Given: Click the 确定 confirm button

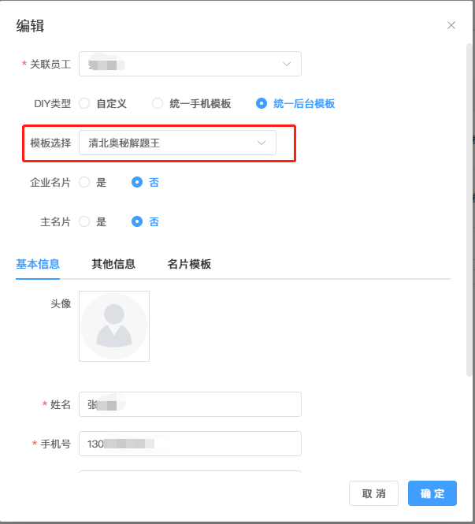Looking at the screenshot, I should pyautogui.click(x=432, y=493).
